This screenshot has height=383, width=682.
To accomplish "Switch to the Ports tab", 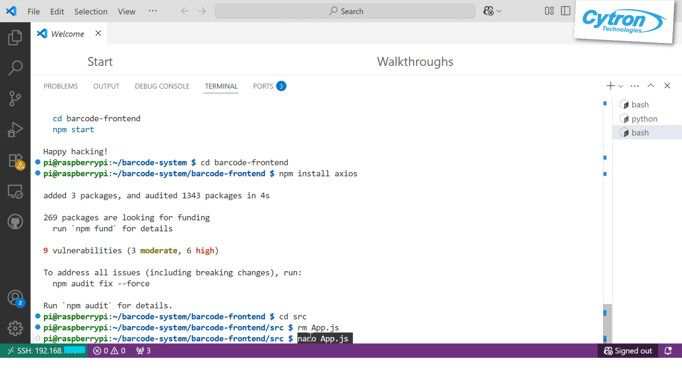I will 263,86.
